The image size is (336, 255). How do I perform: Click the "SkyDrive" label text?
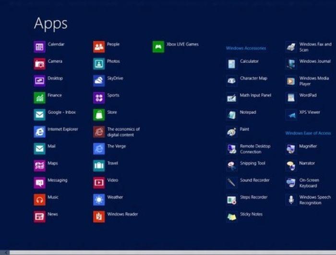point(115,78)
